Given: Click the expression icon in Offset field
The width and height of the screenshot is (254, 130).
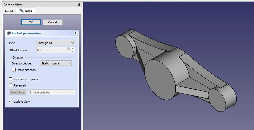Looking at the screenshot, I should [x=68, y=49].
